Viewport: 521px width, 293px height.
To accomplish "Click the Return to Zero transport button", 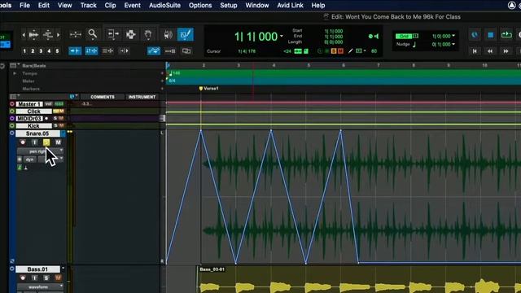I will (475, 51).
